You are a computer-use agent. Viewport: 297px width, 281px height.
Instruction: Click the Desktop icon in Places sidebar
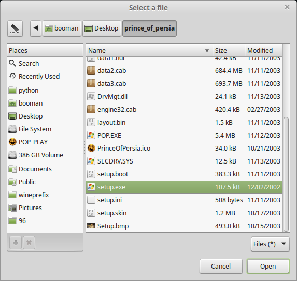tap(12, 116)
